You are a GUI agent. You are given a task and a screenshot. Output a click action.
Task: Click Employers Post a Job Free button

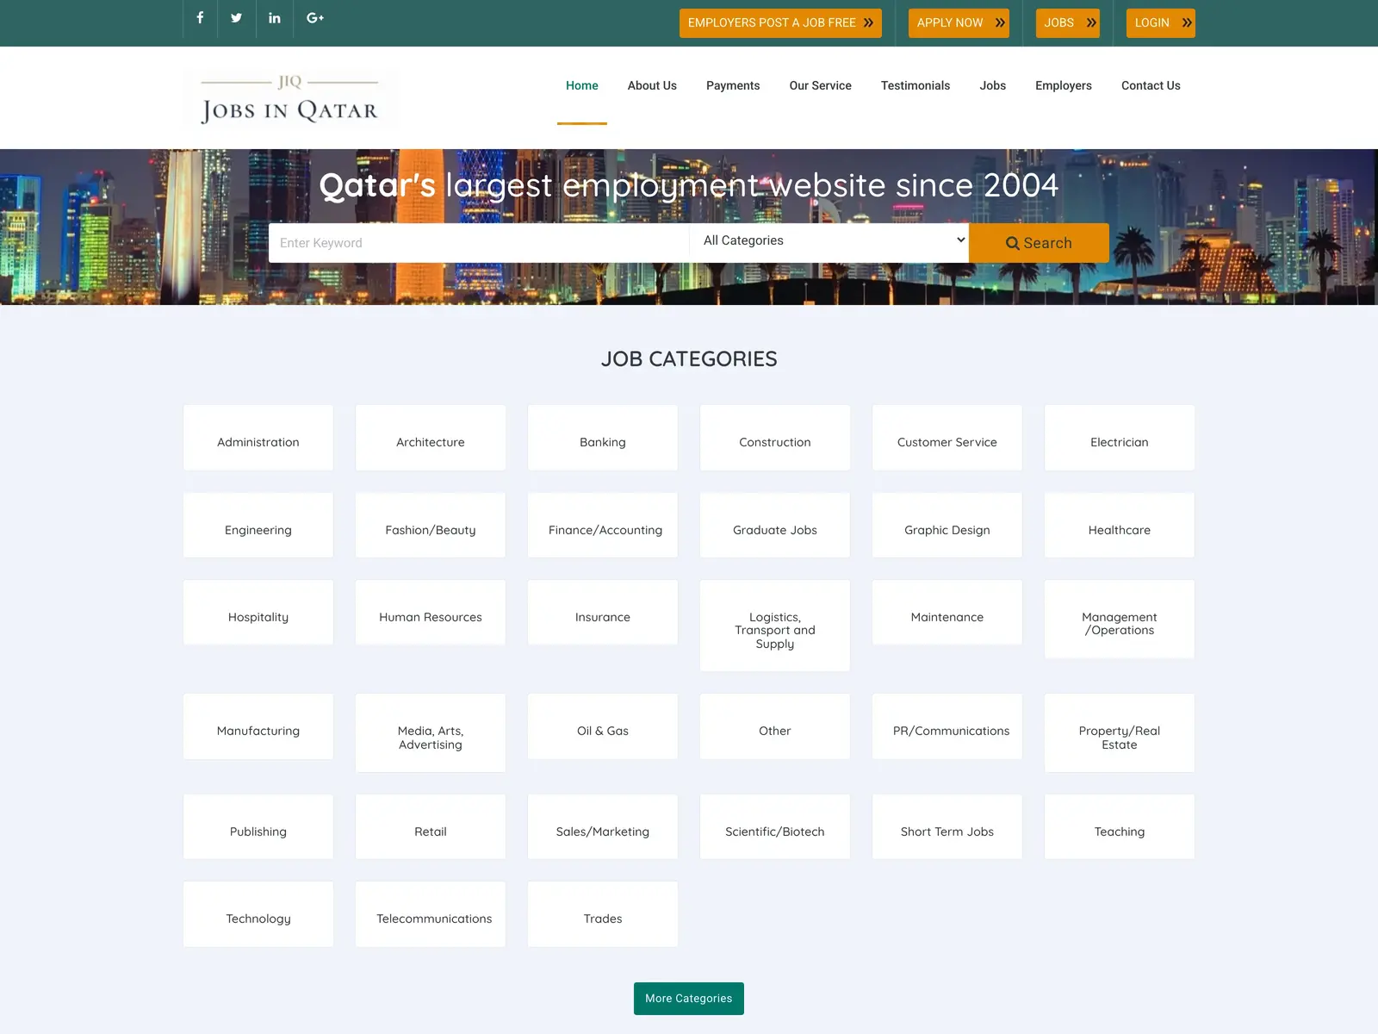point(780,23)
